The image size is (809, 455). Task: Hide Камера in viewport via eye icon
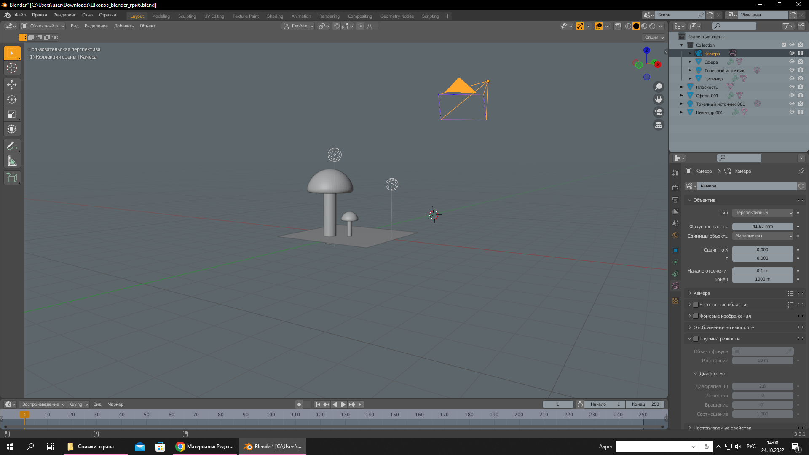pos(792,53)
